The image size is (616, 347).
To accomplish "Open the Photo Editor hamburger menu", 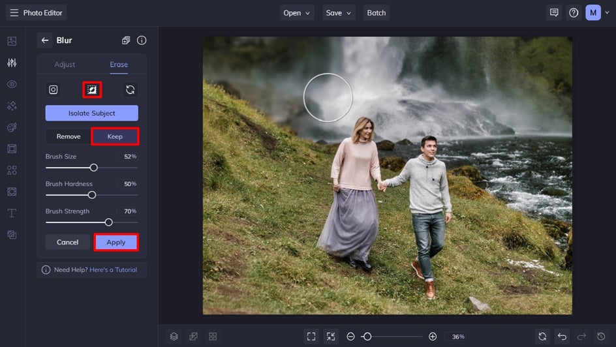I will (14, 12).
